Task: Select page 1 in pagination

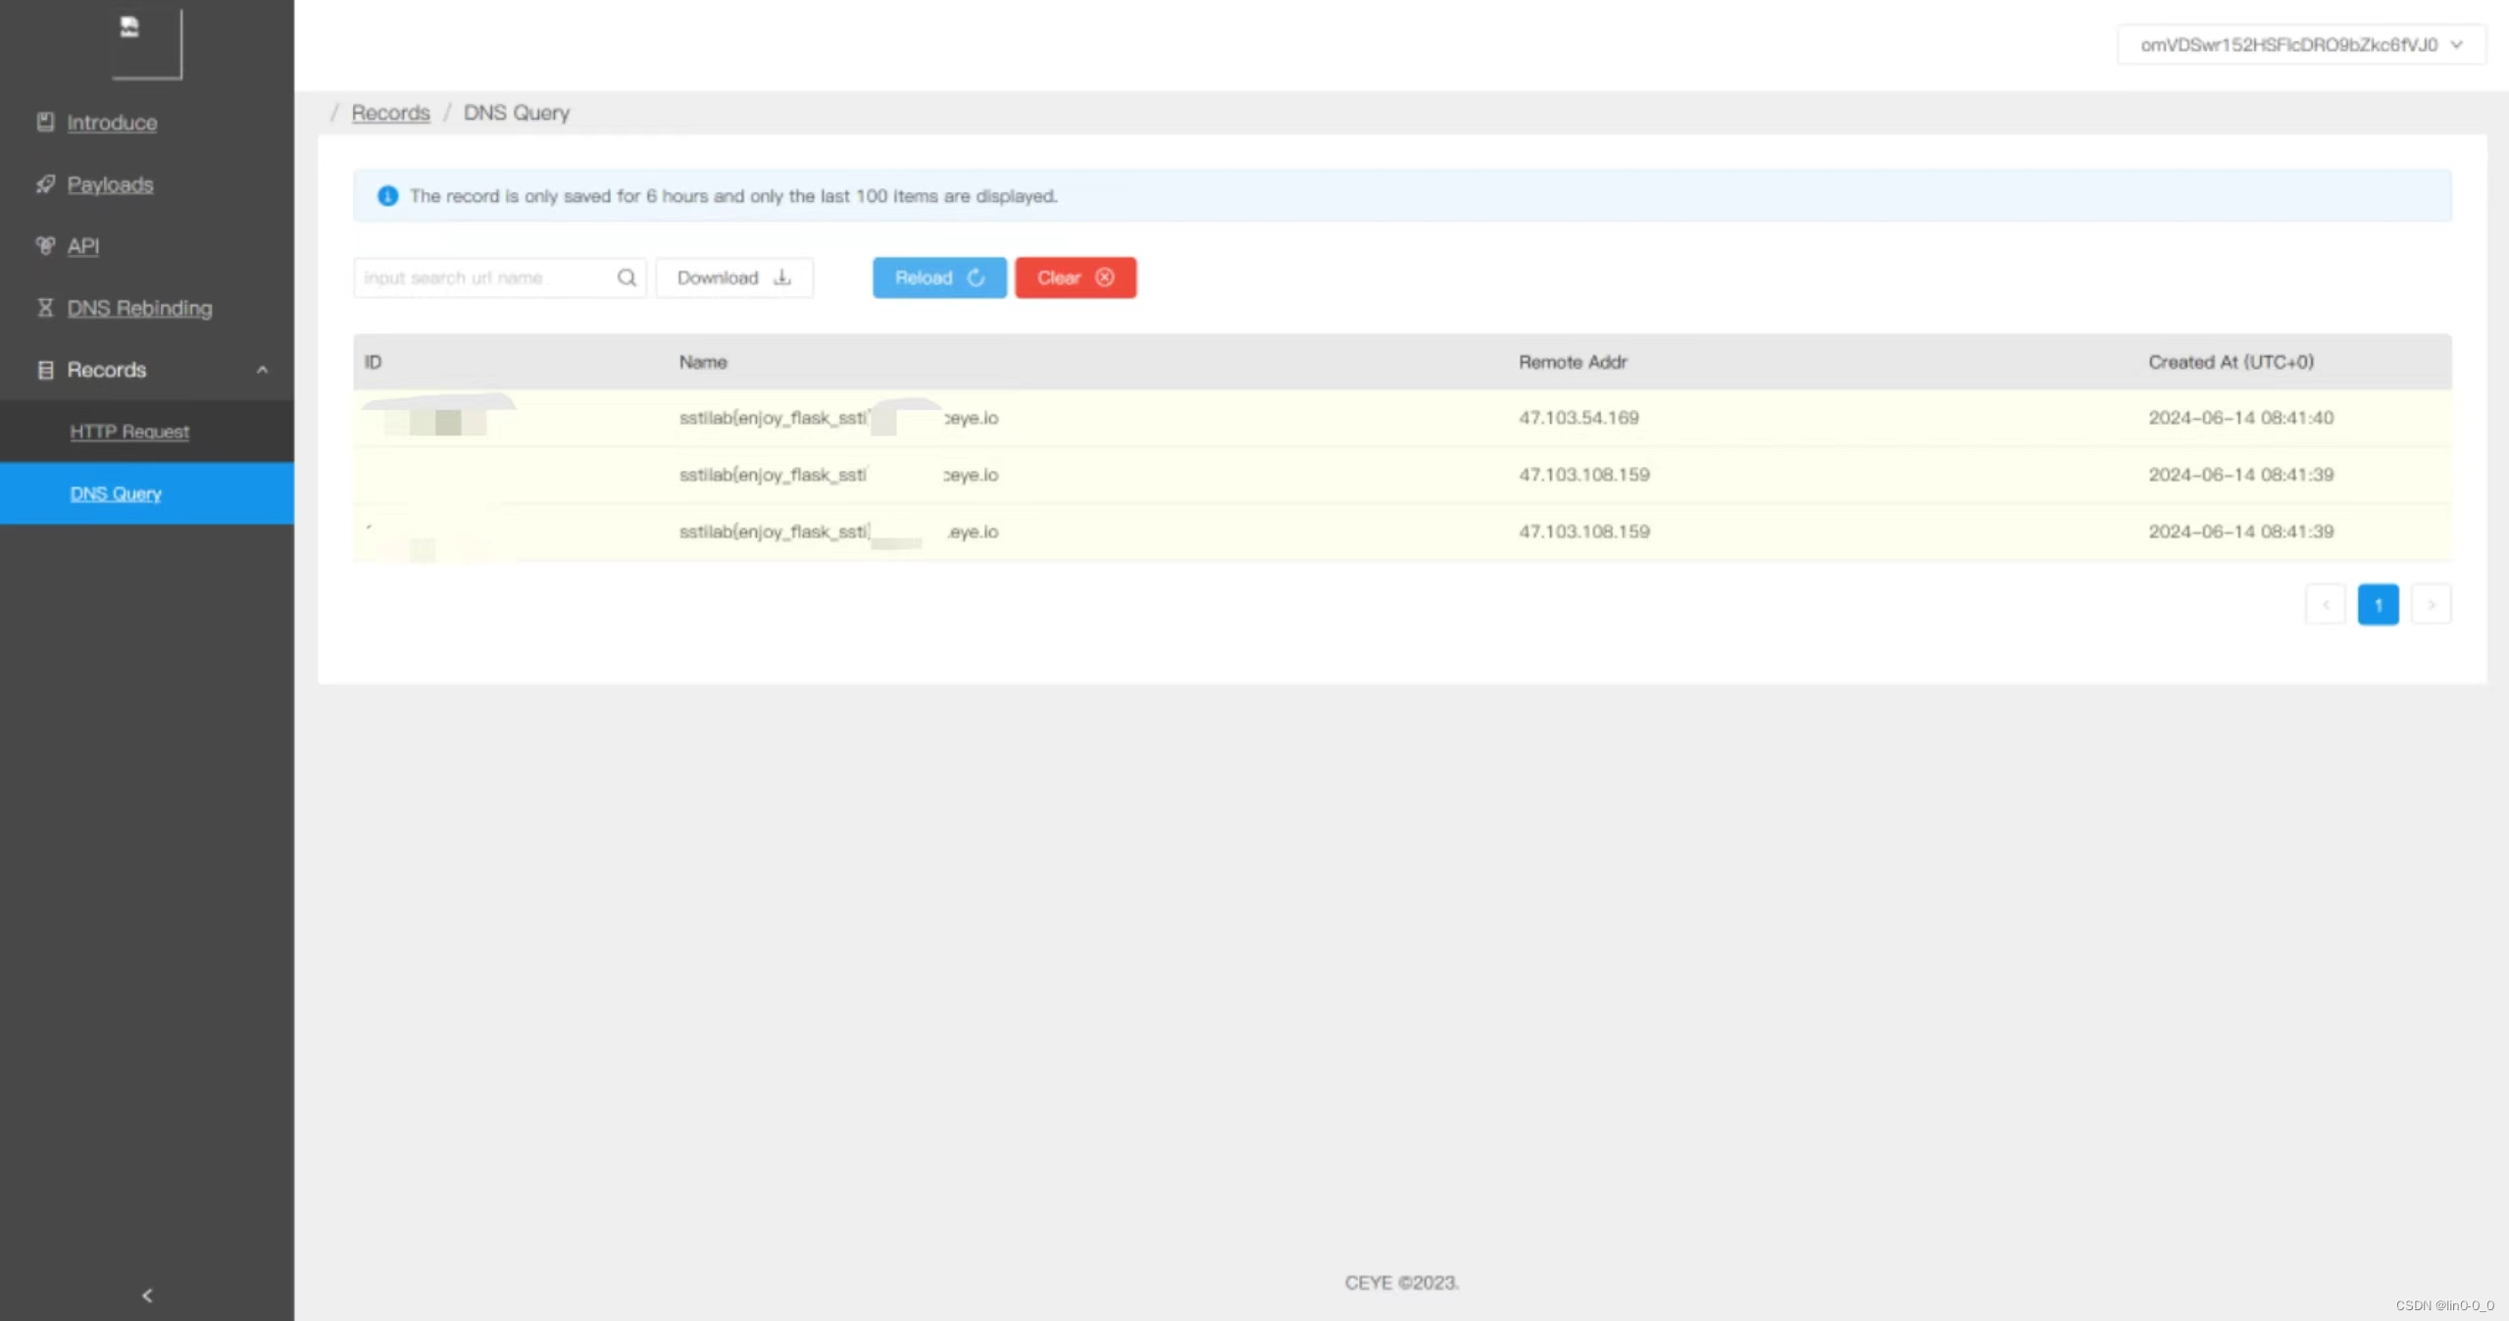Action: click(x=2378, y=604)
